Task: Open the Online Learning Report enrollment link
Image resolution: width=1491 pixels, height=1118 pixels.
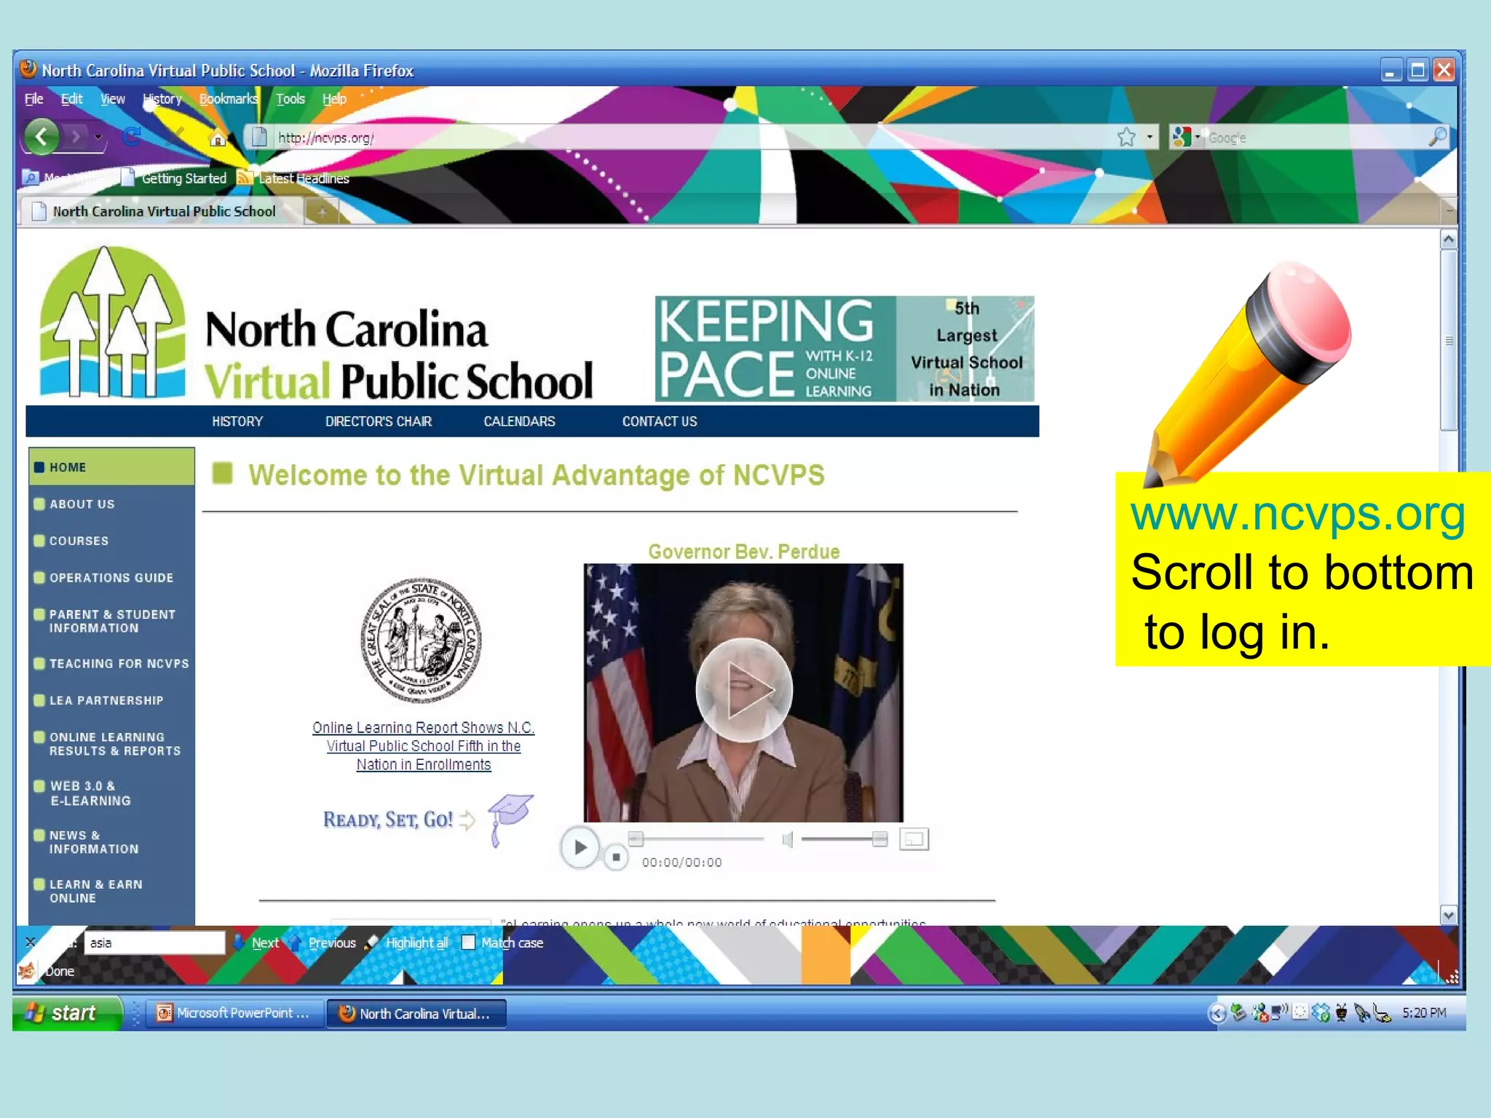Action: [x=424, y=746]
